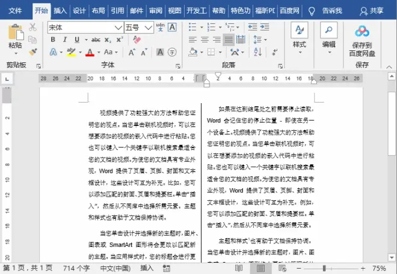Toggle character shading icon
Viewport: 397px width, 274px height.
[160, 52]
